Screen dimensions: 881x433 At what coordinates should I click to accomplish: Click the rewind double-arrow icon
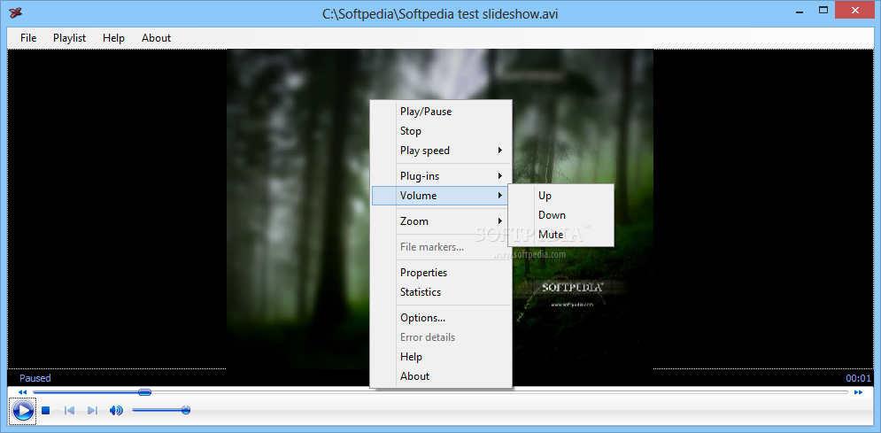coord(22,392)
